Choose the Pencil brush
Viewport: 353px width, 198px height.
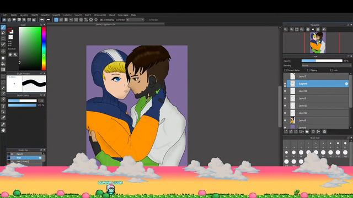(24, 154)
